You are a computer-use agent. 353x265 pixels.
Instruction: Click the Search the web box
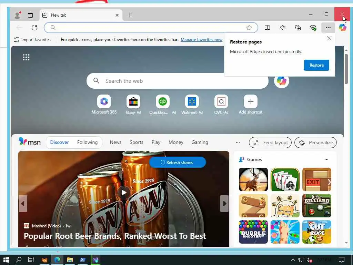click(178, 81)
